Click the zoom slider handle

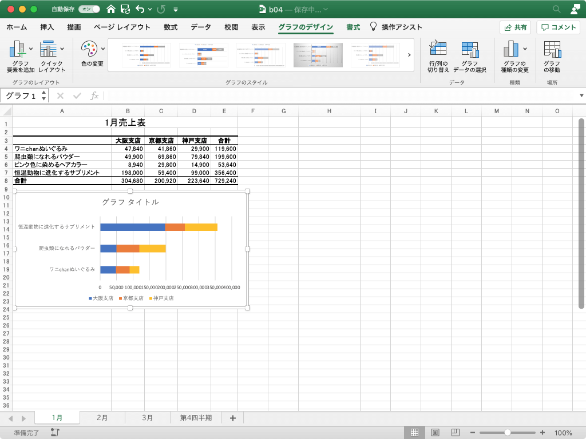pos(507,432)
